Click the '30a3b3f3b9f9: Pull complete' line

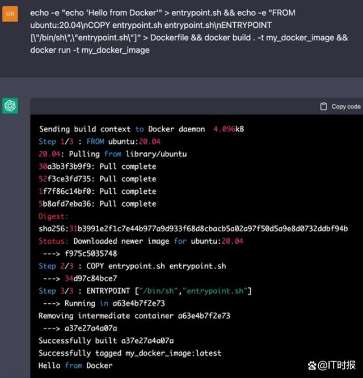97,167
